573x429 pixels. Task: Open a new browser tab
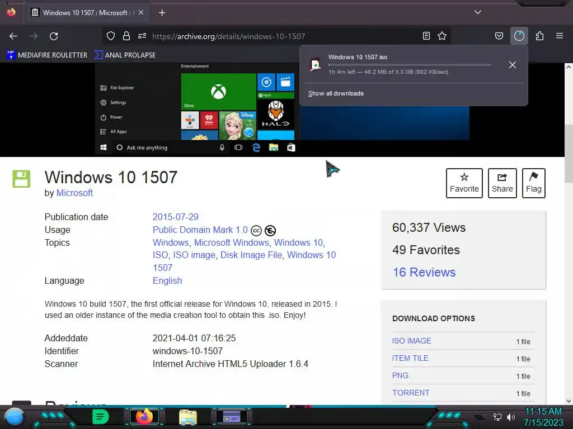point(162,13)
